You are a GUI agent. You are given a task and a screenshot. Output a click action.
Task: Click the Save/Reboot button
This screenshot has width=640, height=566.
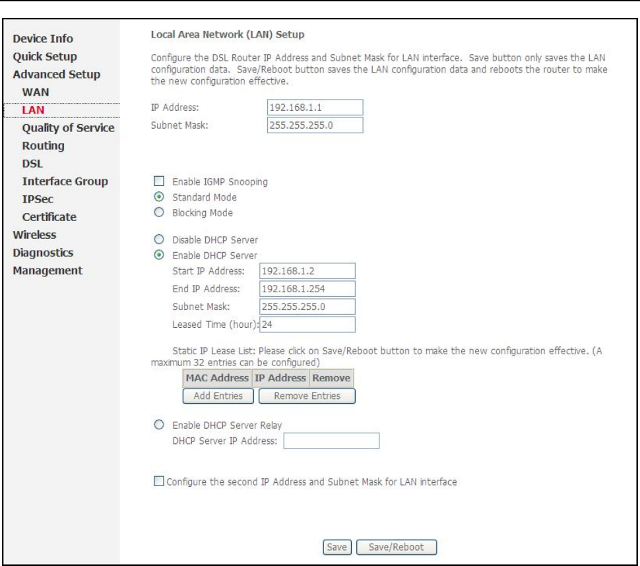[397, 548]
